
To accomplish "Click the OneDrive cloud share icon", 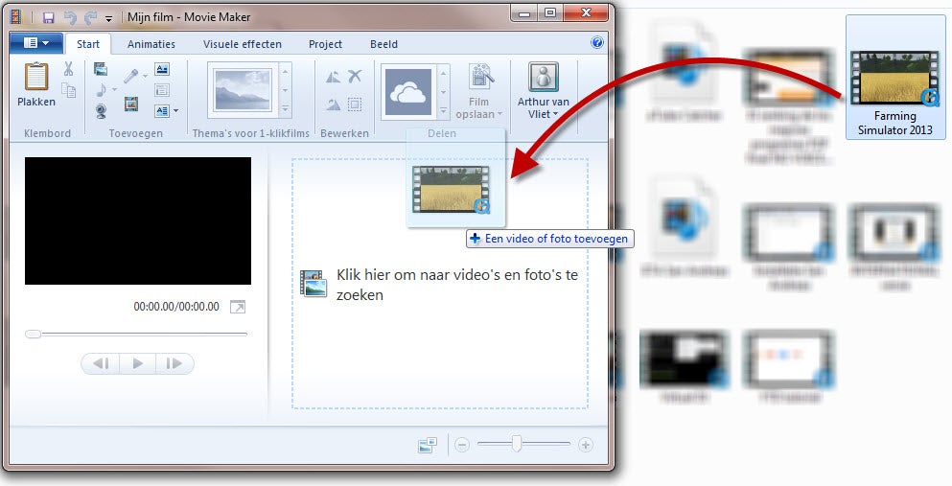I will [408, 92].
